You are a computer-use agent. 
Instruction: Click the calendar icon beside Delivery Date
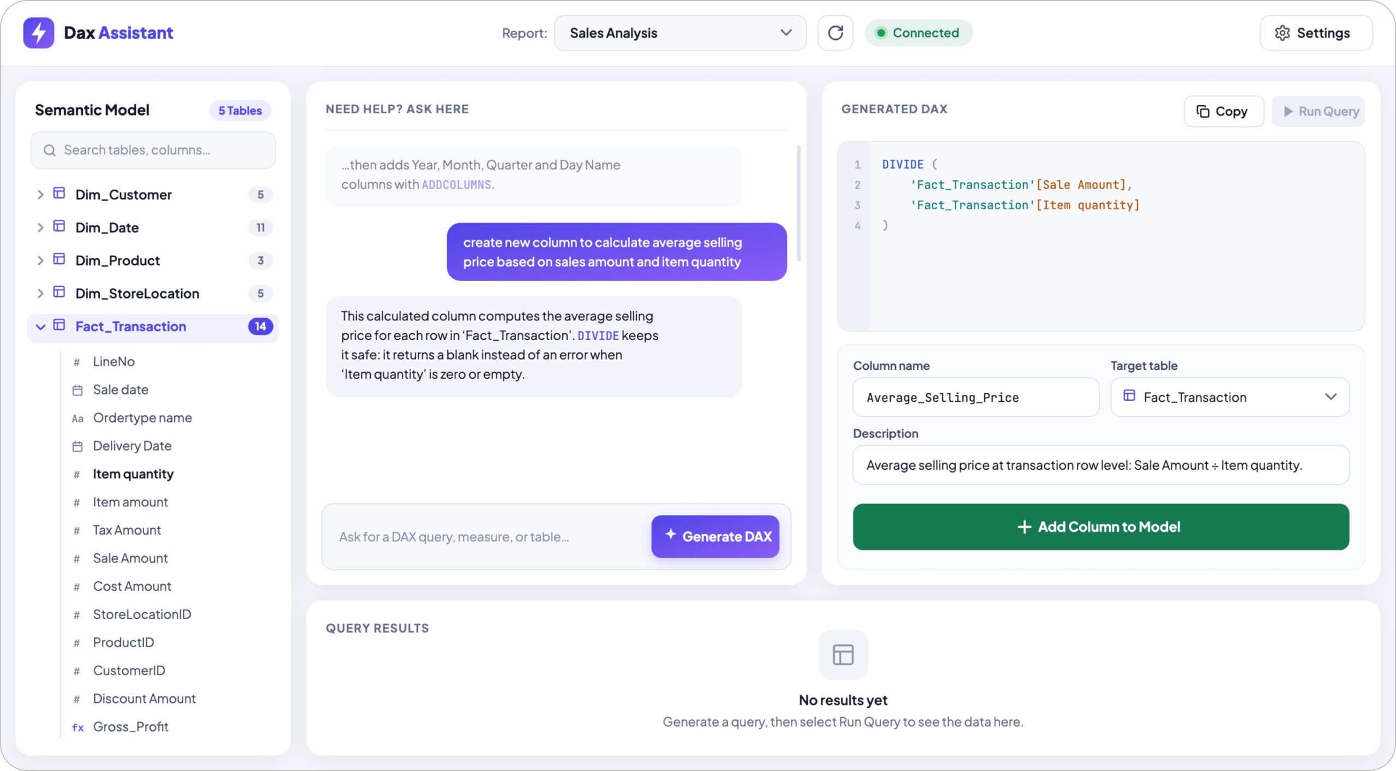tap(77, 446)
